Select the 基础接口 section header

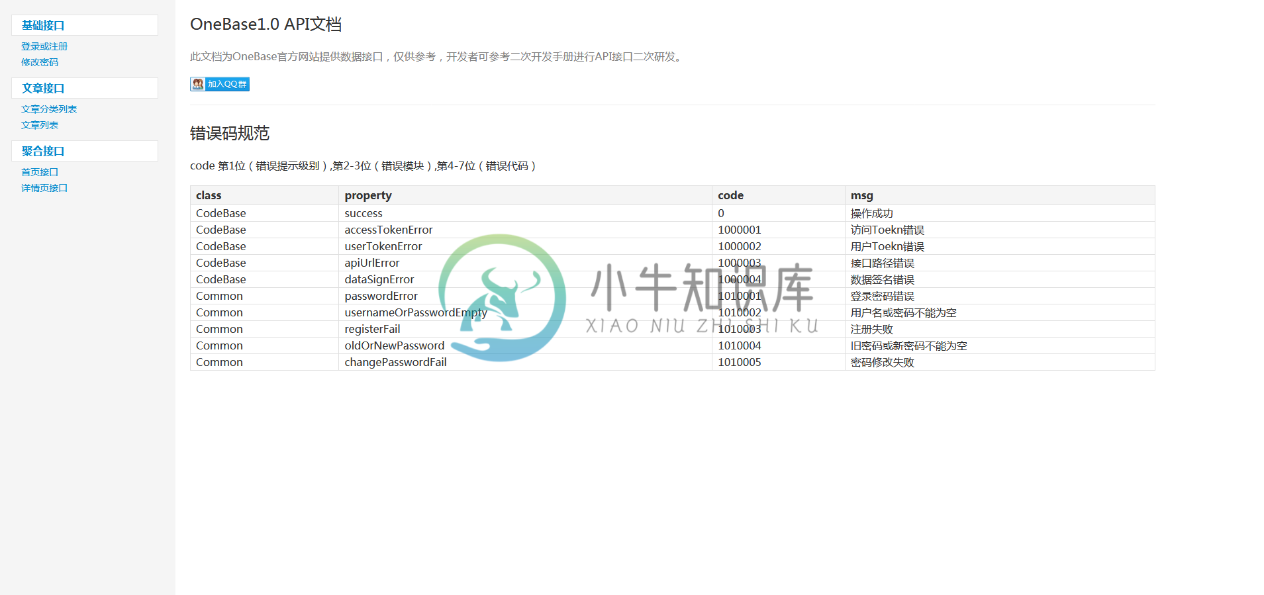coord(85,25)
